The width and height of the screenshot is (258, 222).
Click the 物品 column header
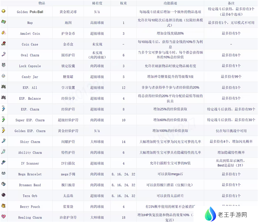click(42, 3)
